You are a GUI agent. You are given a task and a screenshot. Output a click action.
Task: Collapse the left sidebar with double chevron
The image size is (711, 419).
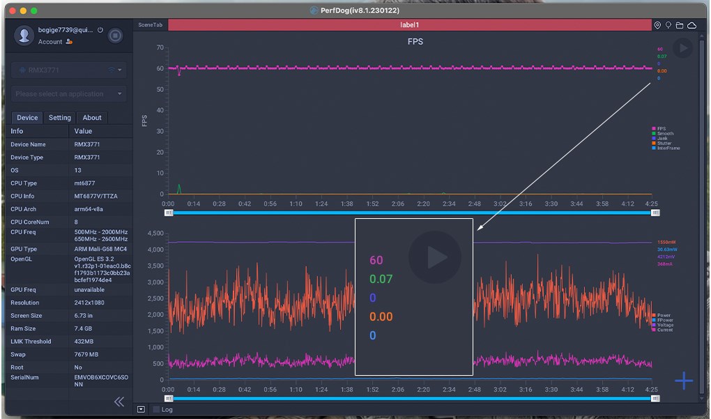[x=119, y=402]
